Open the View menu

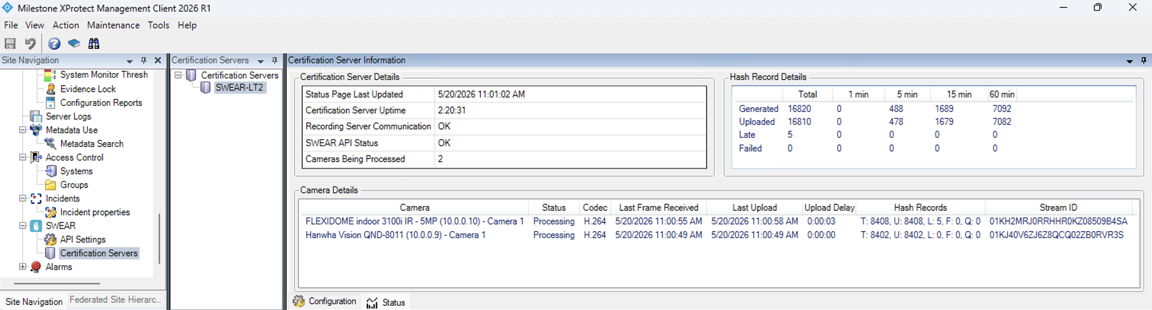coord(34,25)
